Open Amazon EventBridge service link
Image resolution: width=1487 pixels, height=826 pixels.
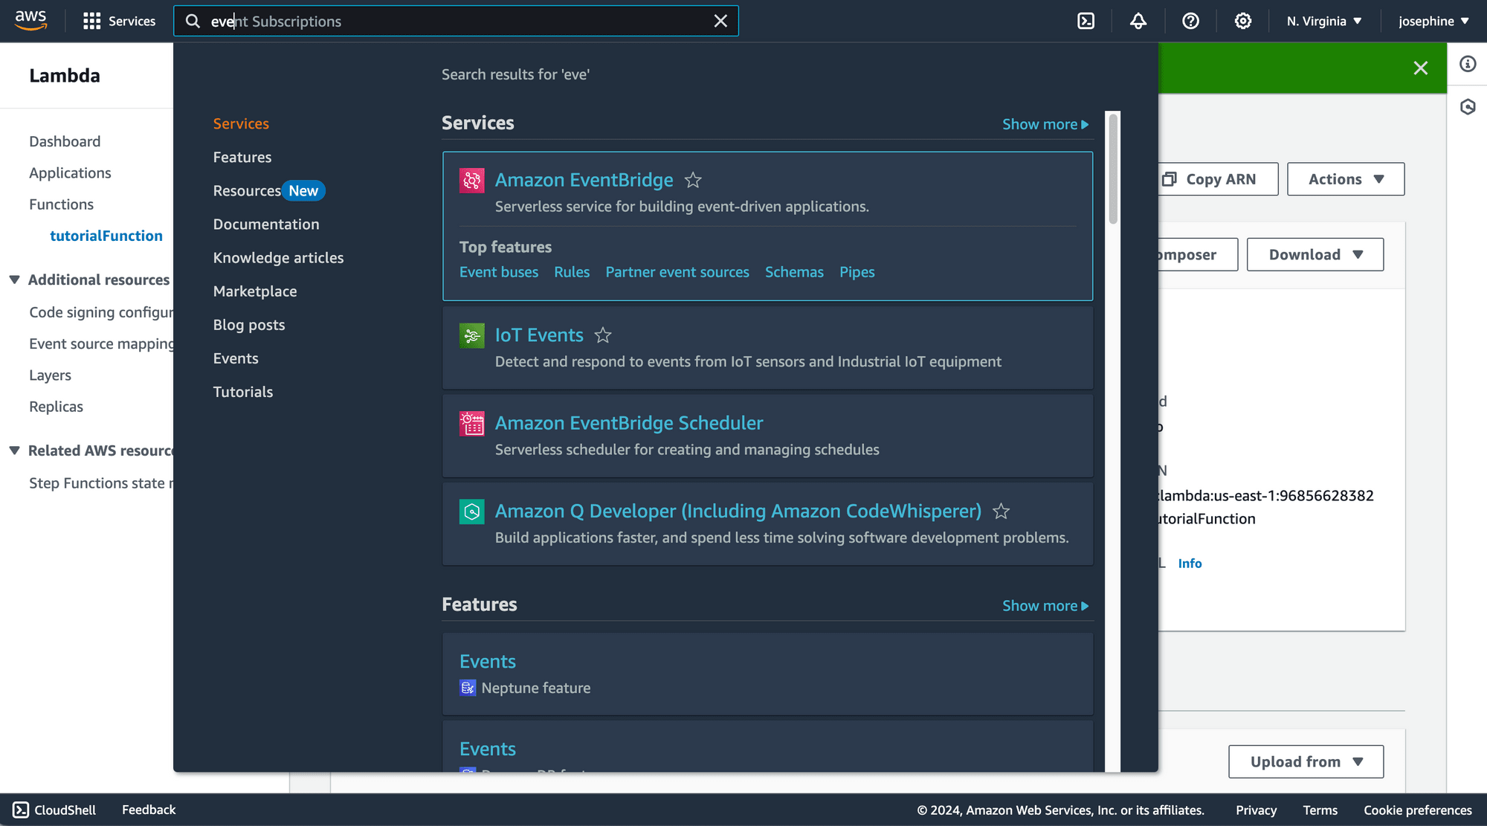point(584,180)
